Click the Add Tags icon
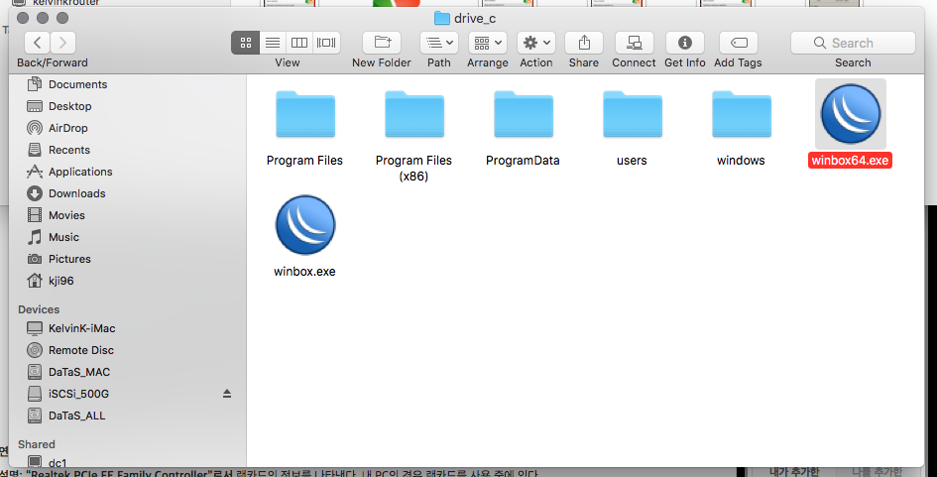The image size is (937, 477). 739,43
